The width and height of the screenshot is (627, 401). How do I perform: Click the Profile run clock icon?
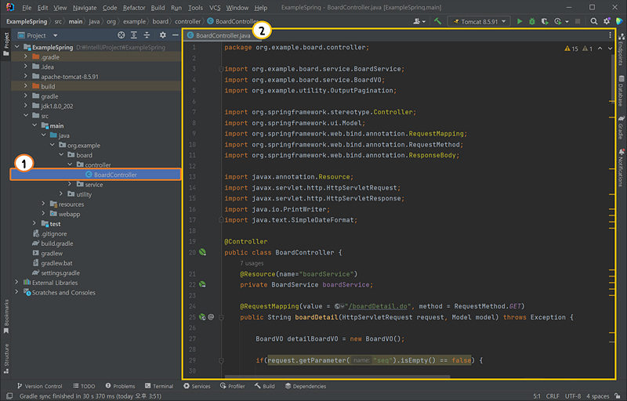(x=558, y=21)
